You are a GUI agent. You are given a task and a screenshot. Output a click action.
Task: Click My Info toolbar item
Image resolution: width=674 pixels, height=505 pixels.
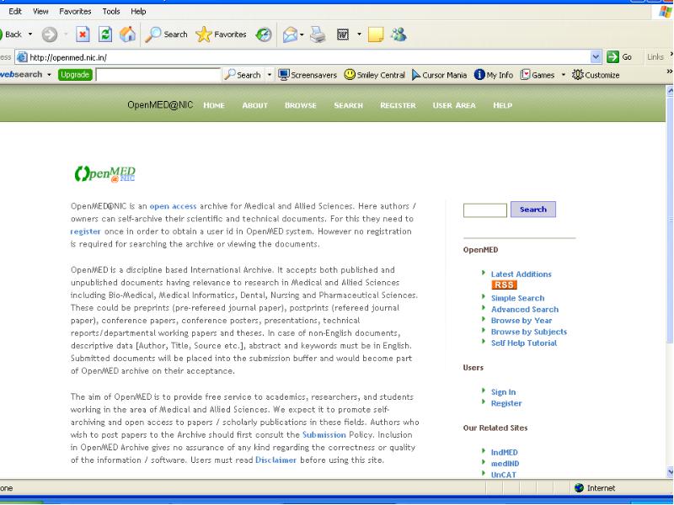pos(494,75)
